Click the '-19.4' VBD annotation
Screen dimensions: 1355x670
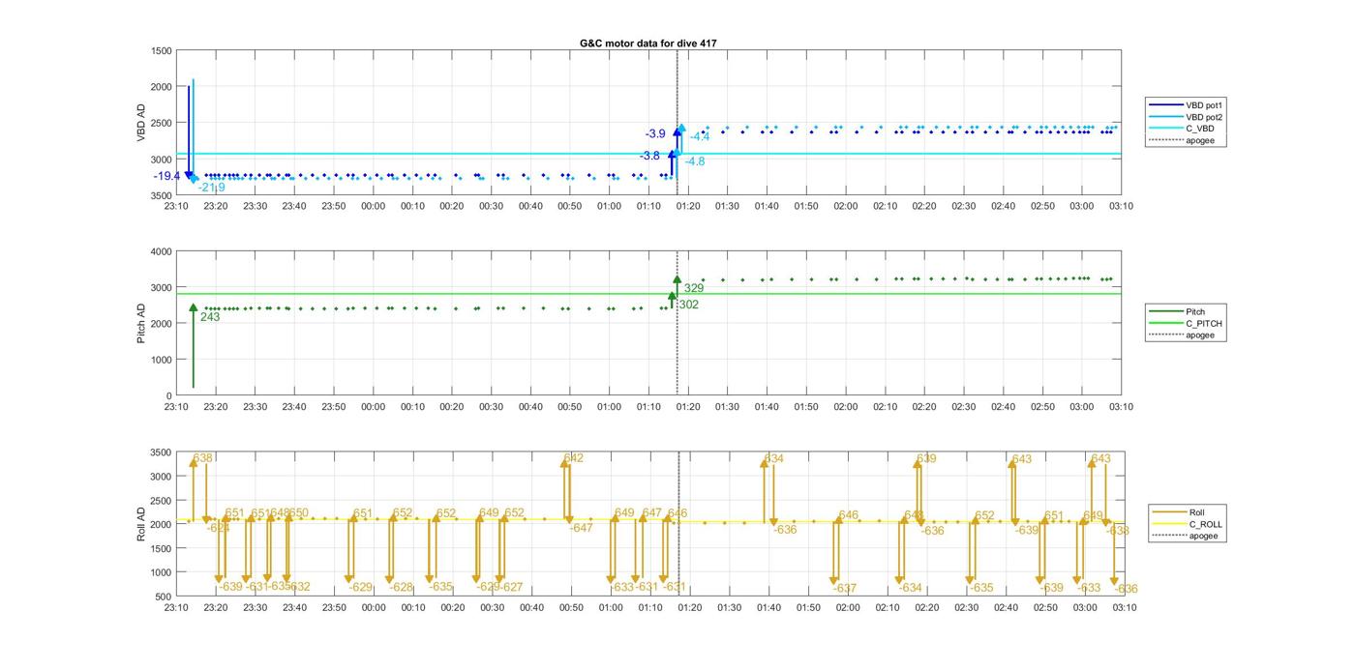[166, 176]
